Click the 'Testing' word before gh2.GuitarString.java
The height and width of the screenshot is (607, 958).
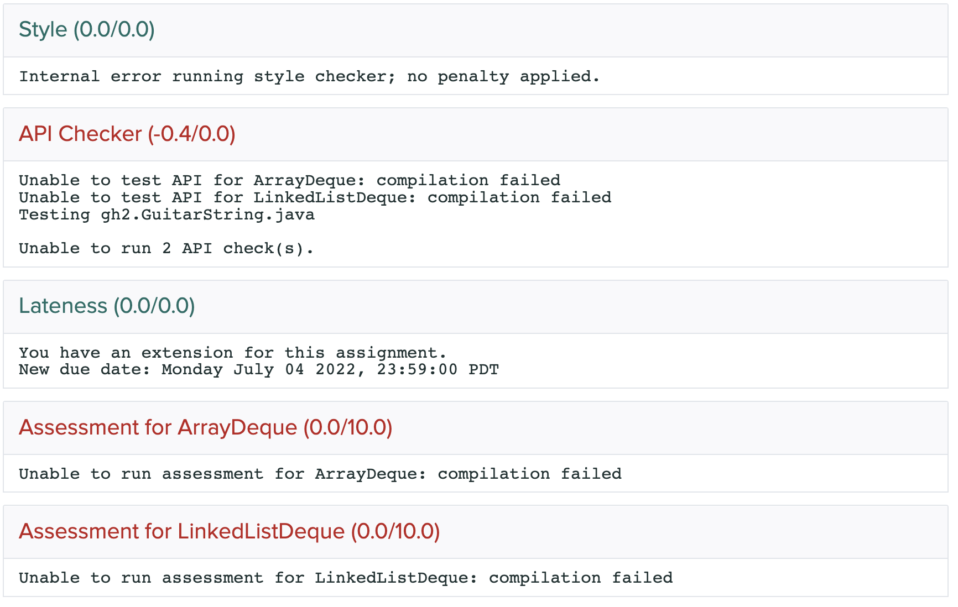54,214
